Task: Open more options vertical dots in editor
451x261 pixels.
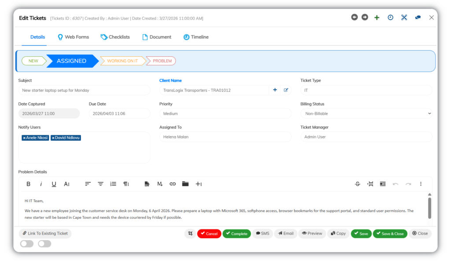Action: [421, 184]
